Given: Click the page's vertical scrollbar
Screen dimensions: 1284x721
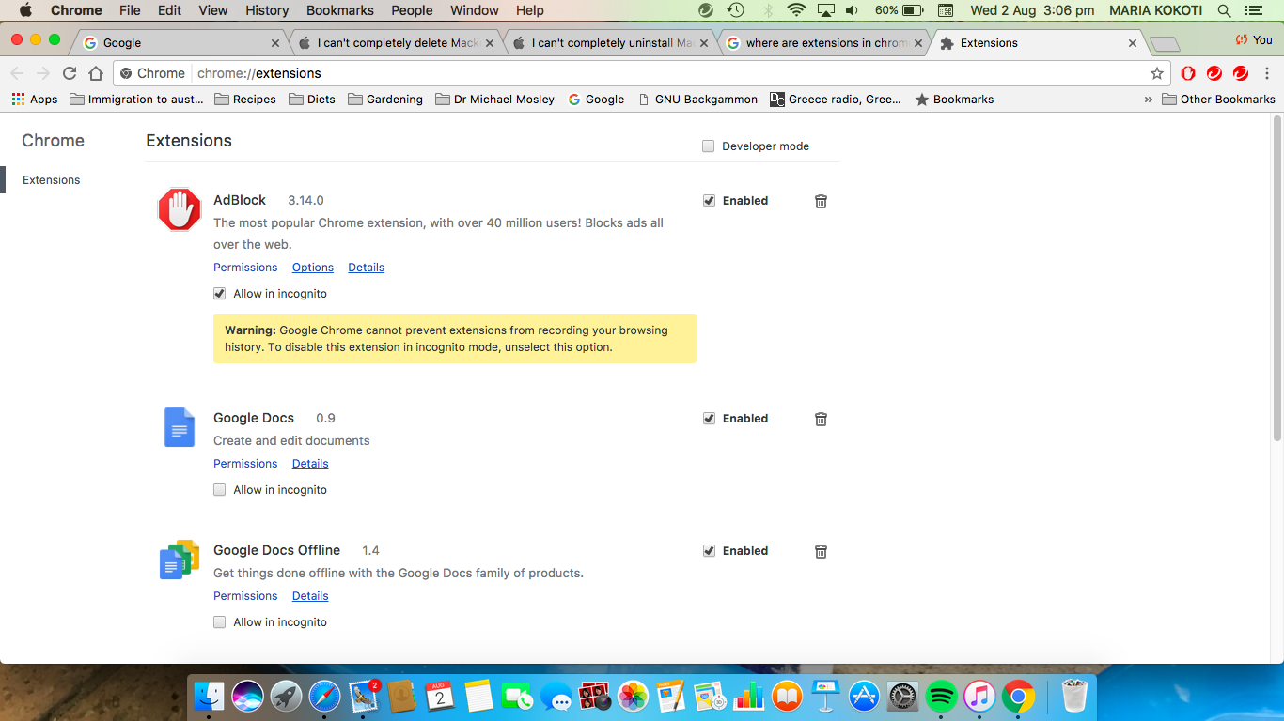Looking at the screenshot, I should (1276, 278).
